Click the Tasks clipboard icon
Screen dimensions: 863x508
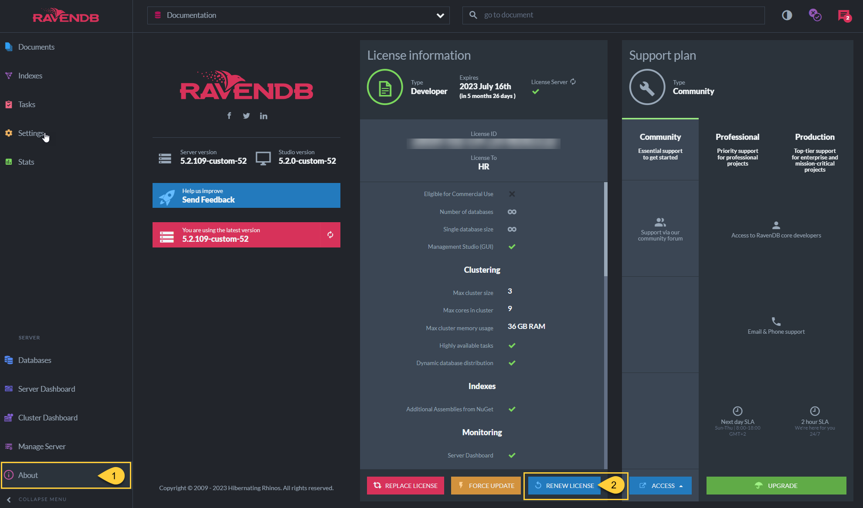tap(9, 104)
